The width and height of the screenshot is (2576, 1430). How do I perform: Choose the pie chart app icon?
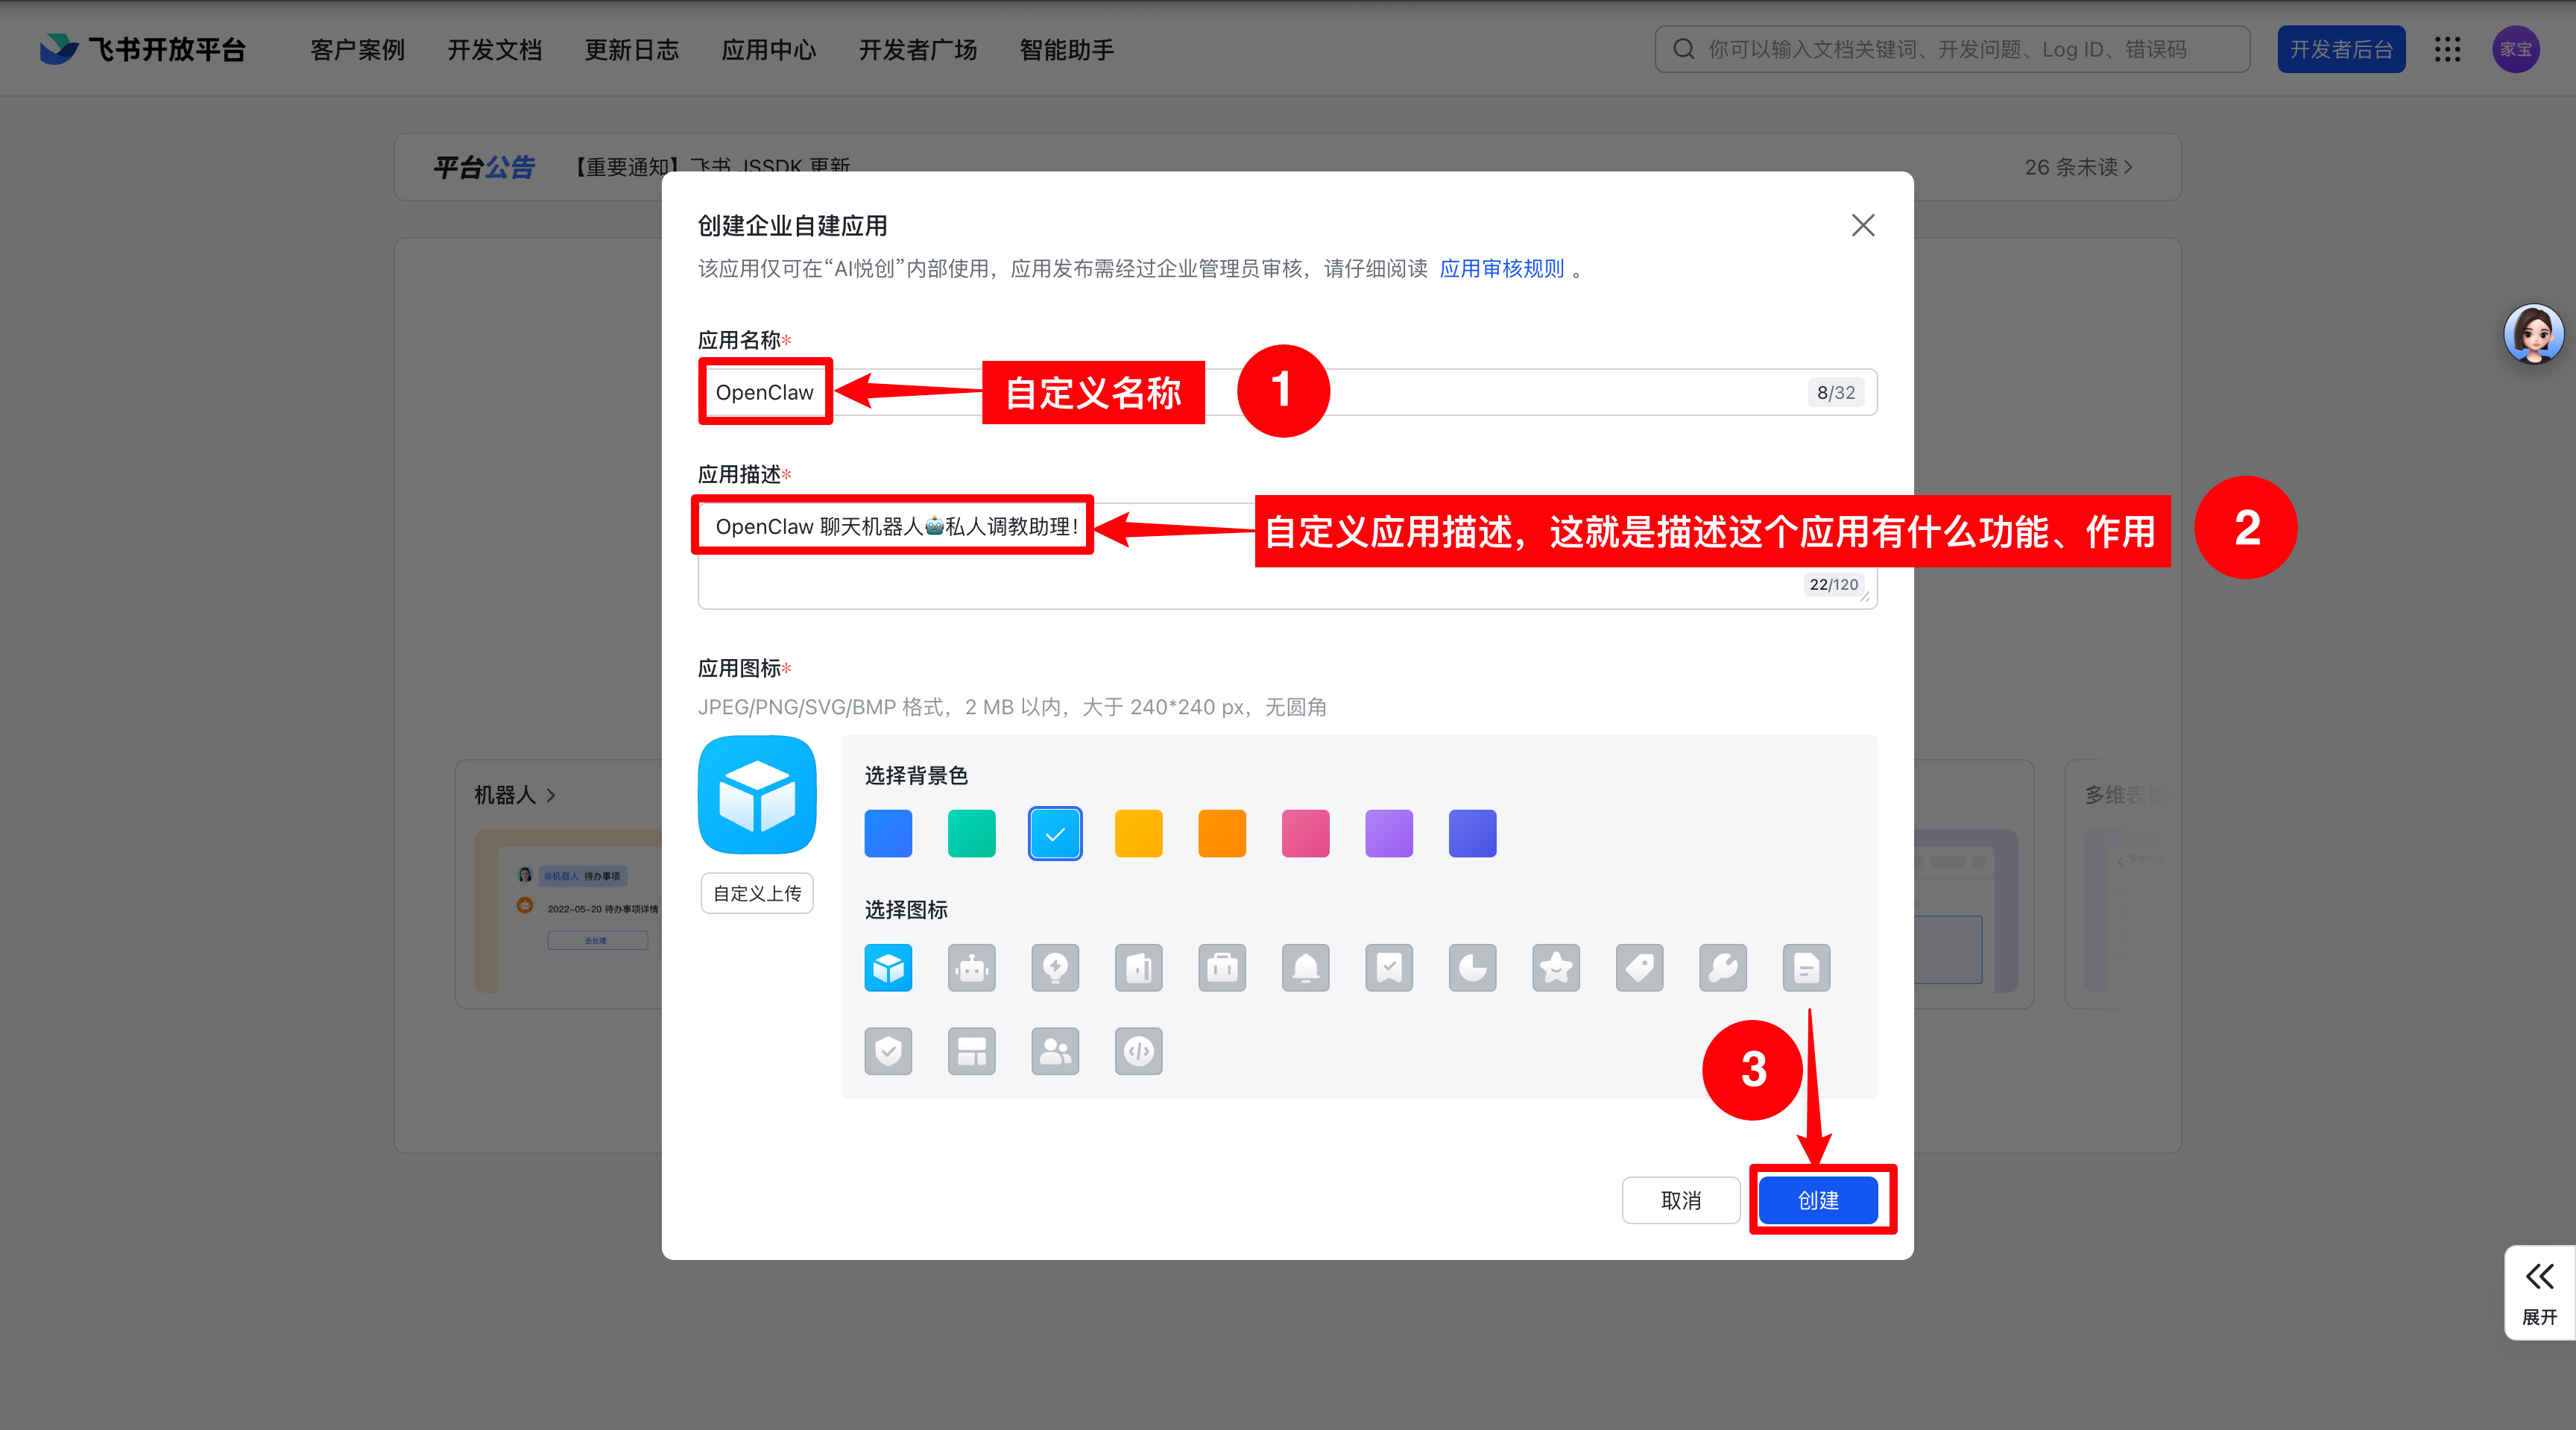pyautogui.click(x=1472, y=967)
